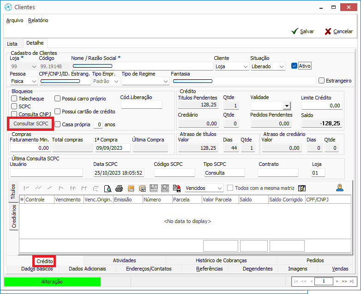The image size is (361, 294).
Task: Click the printer icon in Títulos toolbar
Action: pyautogui.click(x=119, y=188)
